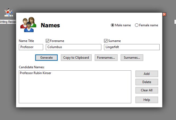Viewport: 176px width, 120px height.
Task: Click the Surname field containing Lingerfelt
Action: click(x=132, y=47)
